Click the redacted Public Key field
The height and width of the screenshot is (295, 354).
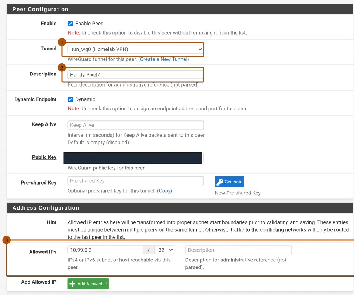click(x=133, y=158)
